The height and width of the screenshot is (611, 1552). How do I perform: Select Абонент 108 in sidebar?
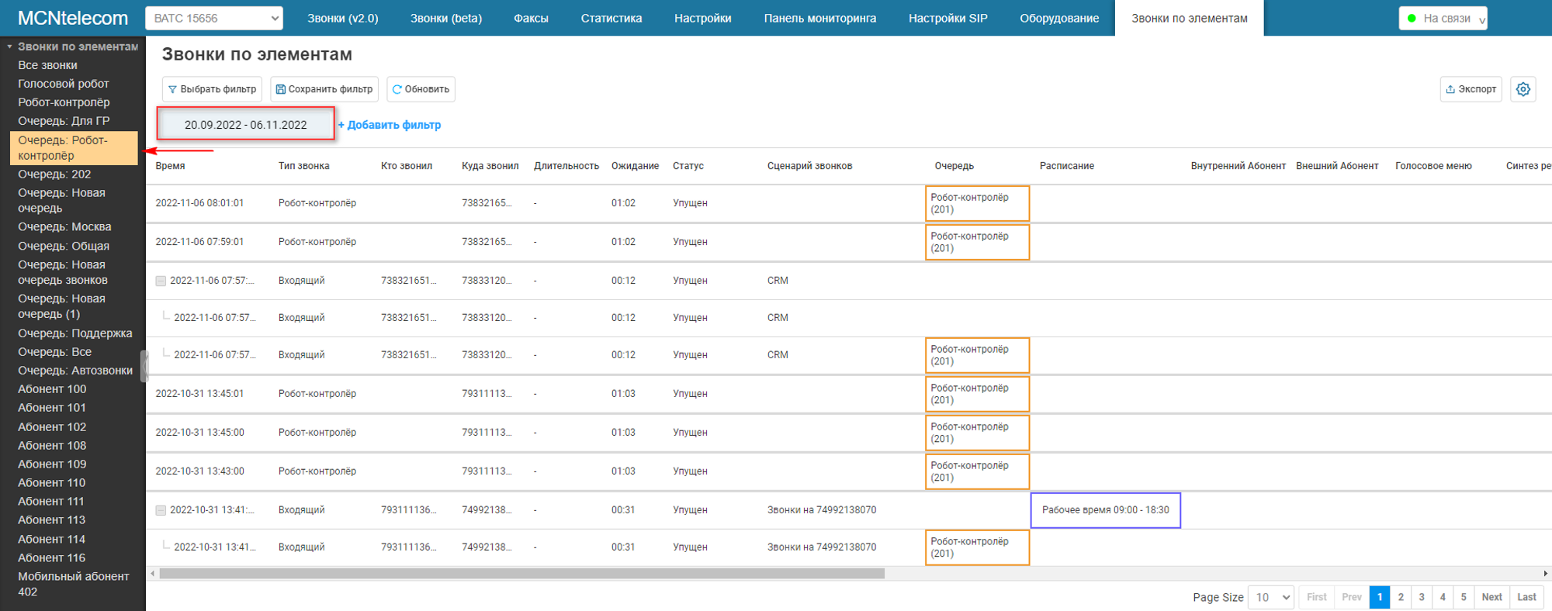[52, 446]
